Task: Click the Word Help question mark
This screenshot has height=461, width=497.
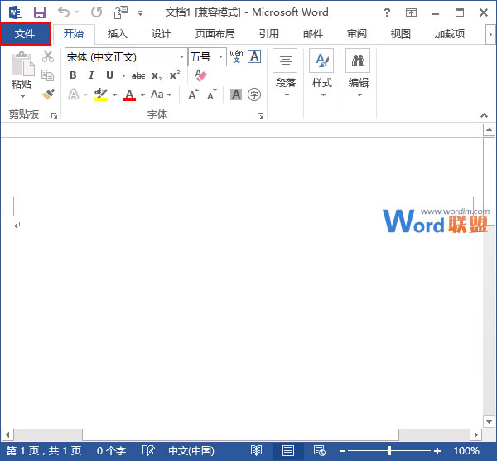Action: (387, 12)
